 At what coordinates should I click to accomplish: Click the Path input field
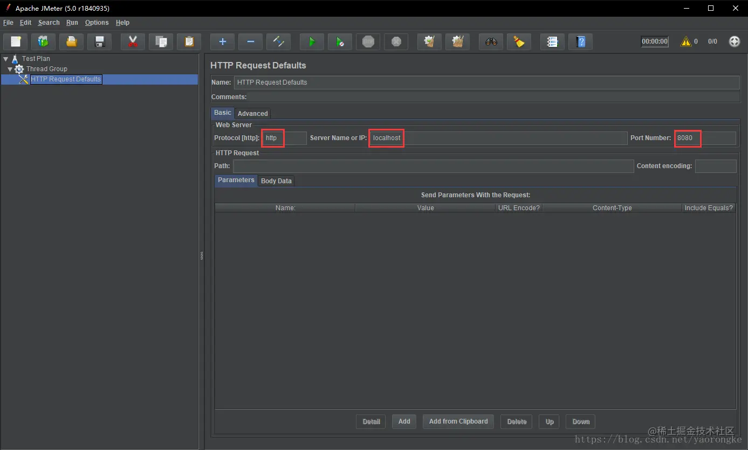(x=433, y=166)
